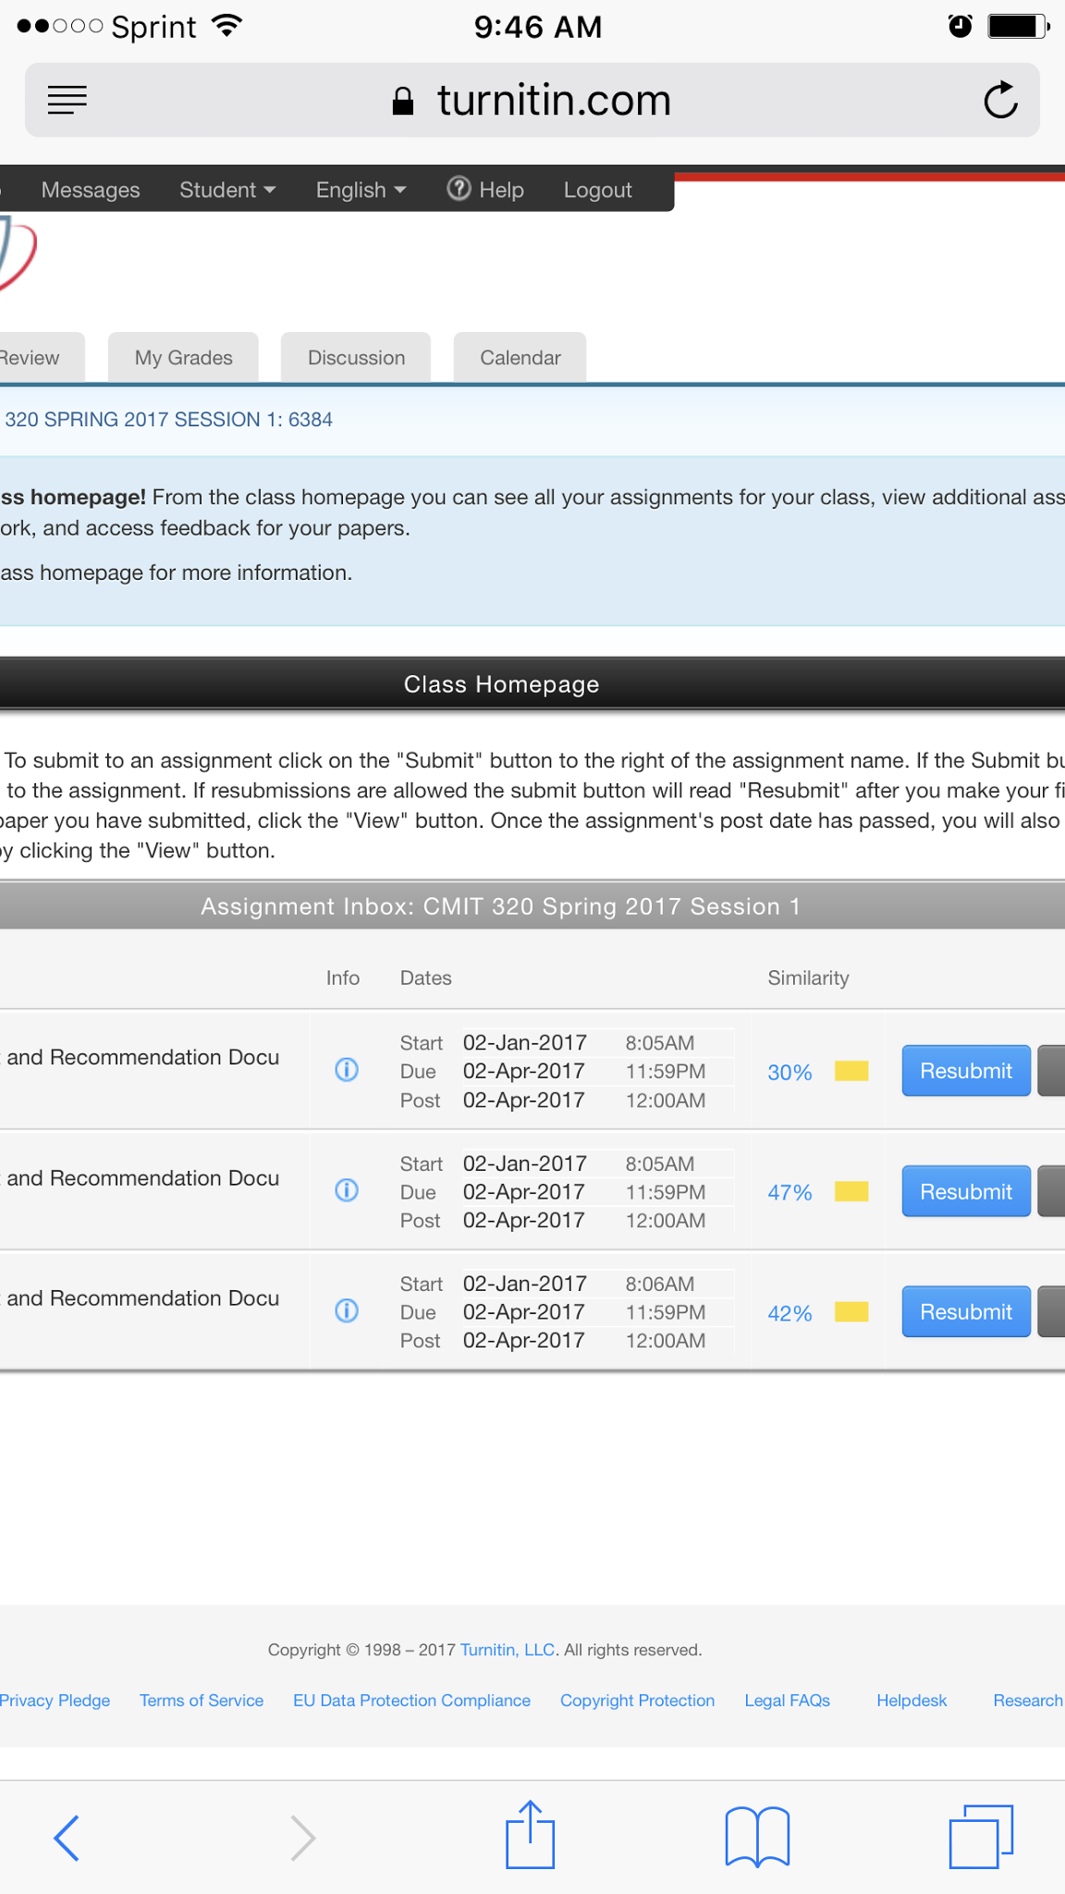
Task: Open the Safari share sheet
Action: (530, 1834)
